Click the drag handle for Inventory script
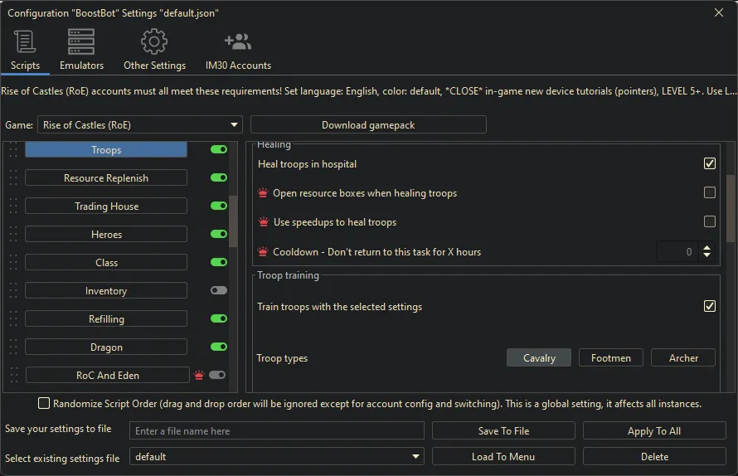 (x=13, y=291)
